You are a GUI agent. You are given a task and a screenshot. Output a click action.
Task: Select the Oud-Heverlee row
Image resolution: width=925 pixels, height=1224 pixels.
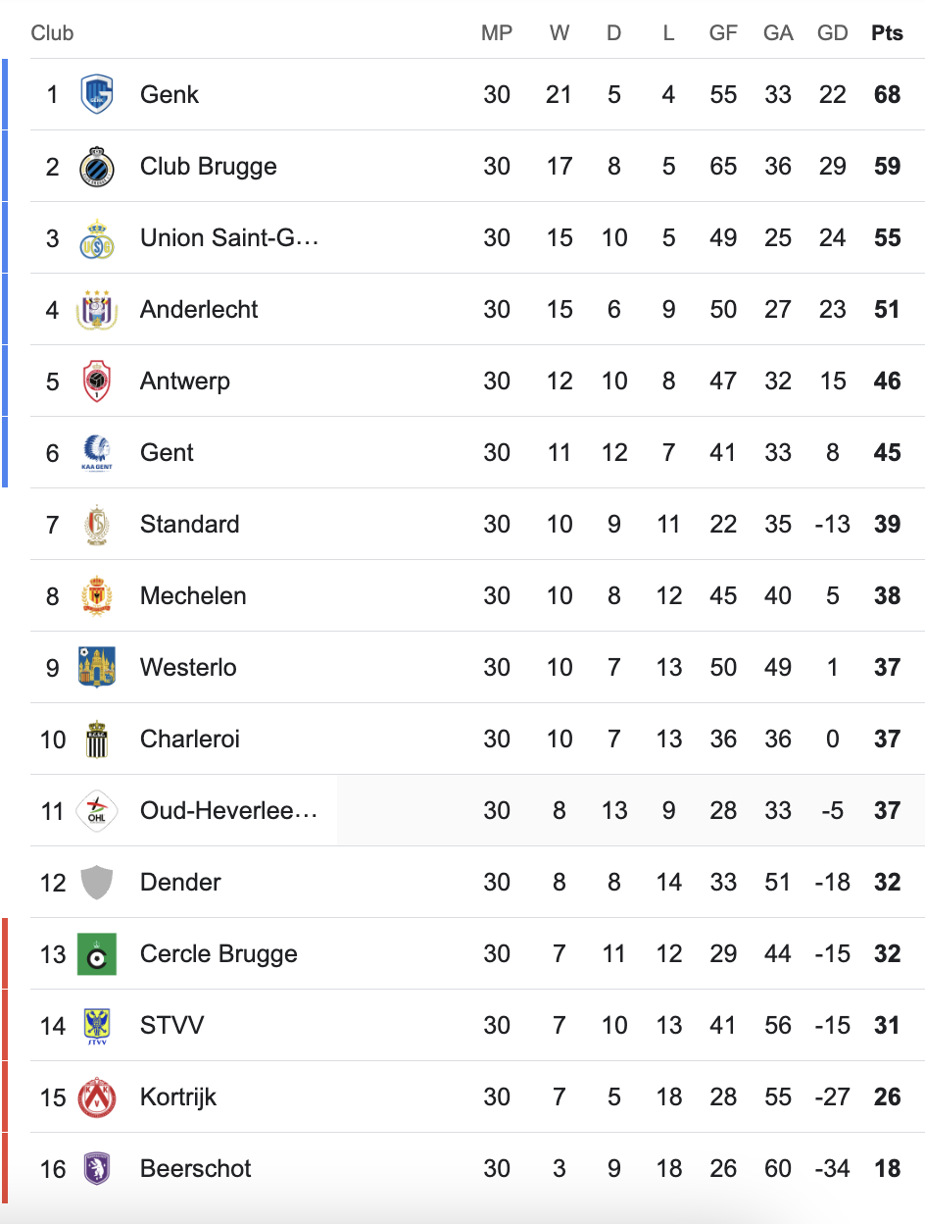point(477,810)
